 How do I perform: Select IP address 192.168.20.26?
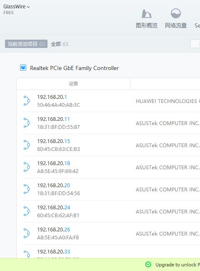(53, 230)
